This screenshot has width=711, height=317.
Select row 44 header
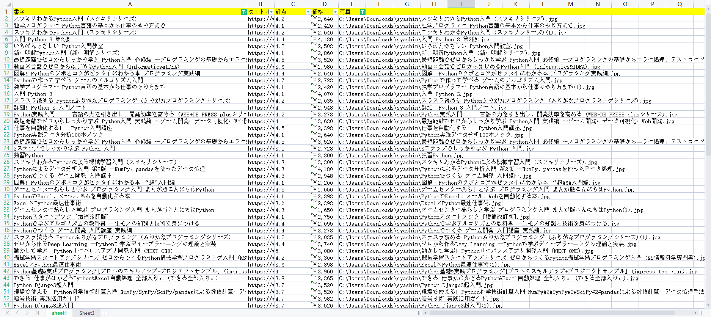(6, 285)
